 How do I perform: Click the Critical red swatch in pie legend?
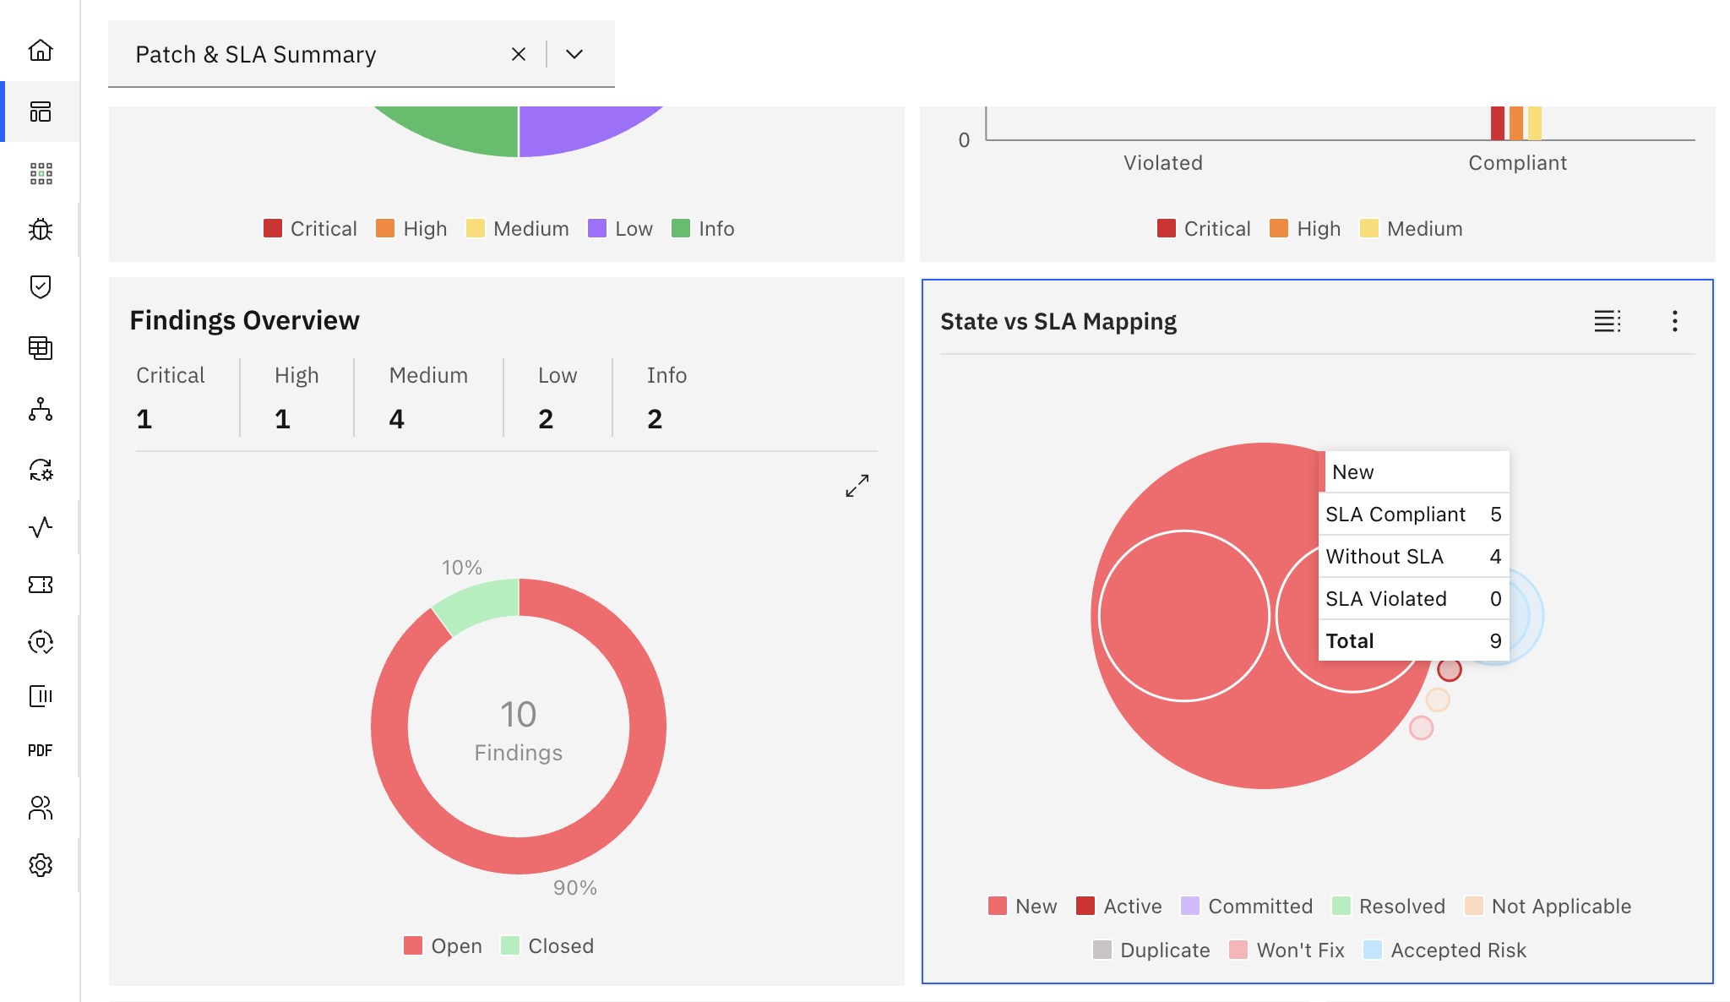pos(273,228)
